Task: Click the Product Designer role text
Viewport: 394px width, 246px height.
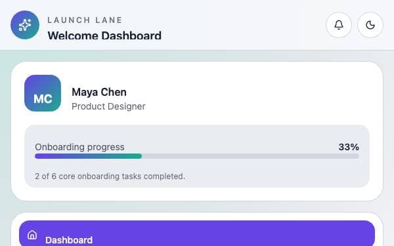Action: coord(108,106)
